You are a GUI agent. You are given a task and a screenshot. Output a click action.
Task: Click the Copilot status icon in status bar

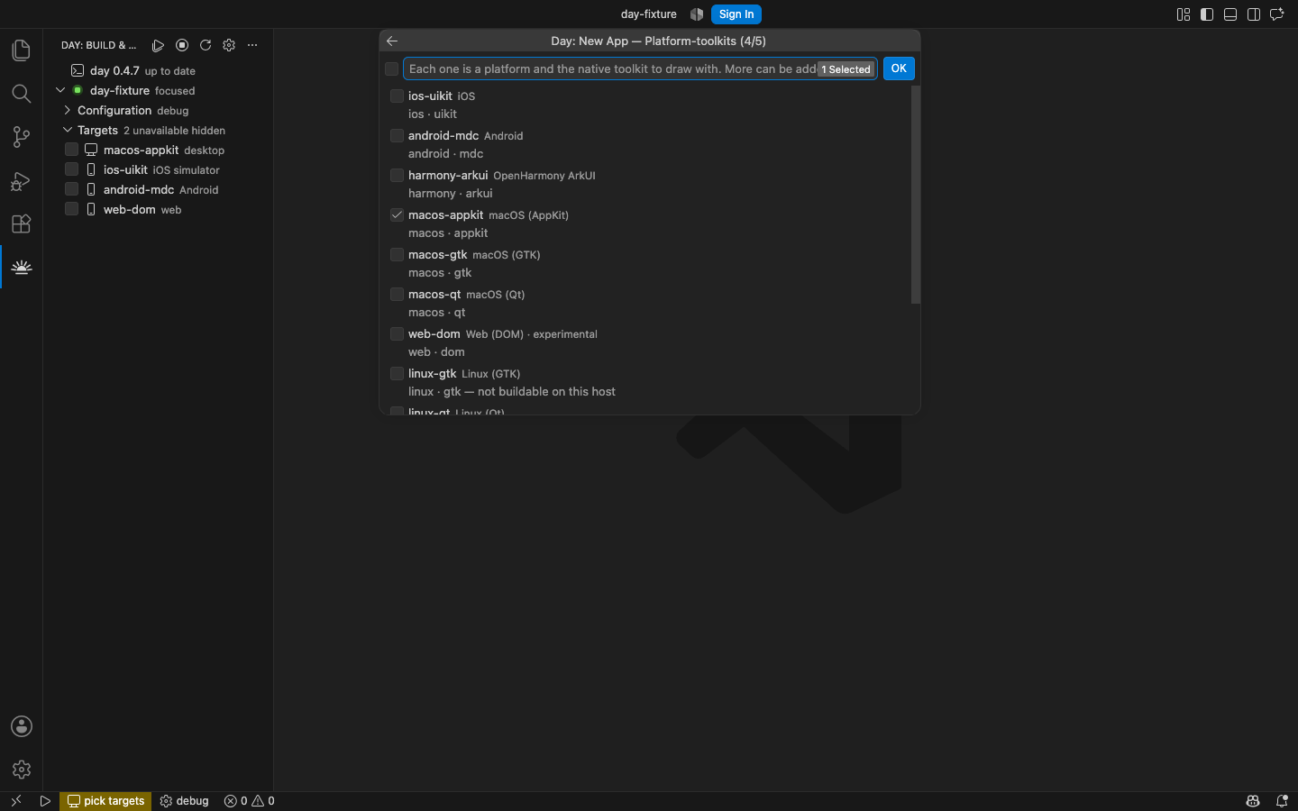coord(1253,801)
